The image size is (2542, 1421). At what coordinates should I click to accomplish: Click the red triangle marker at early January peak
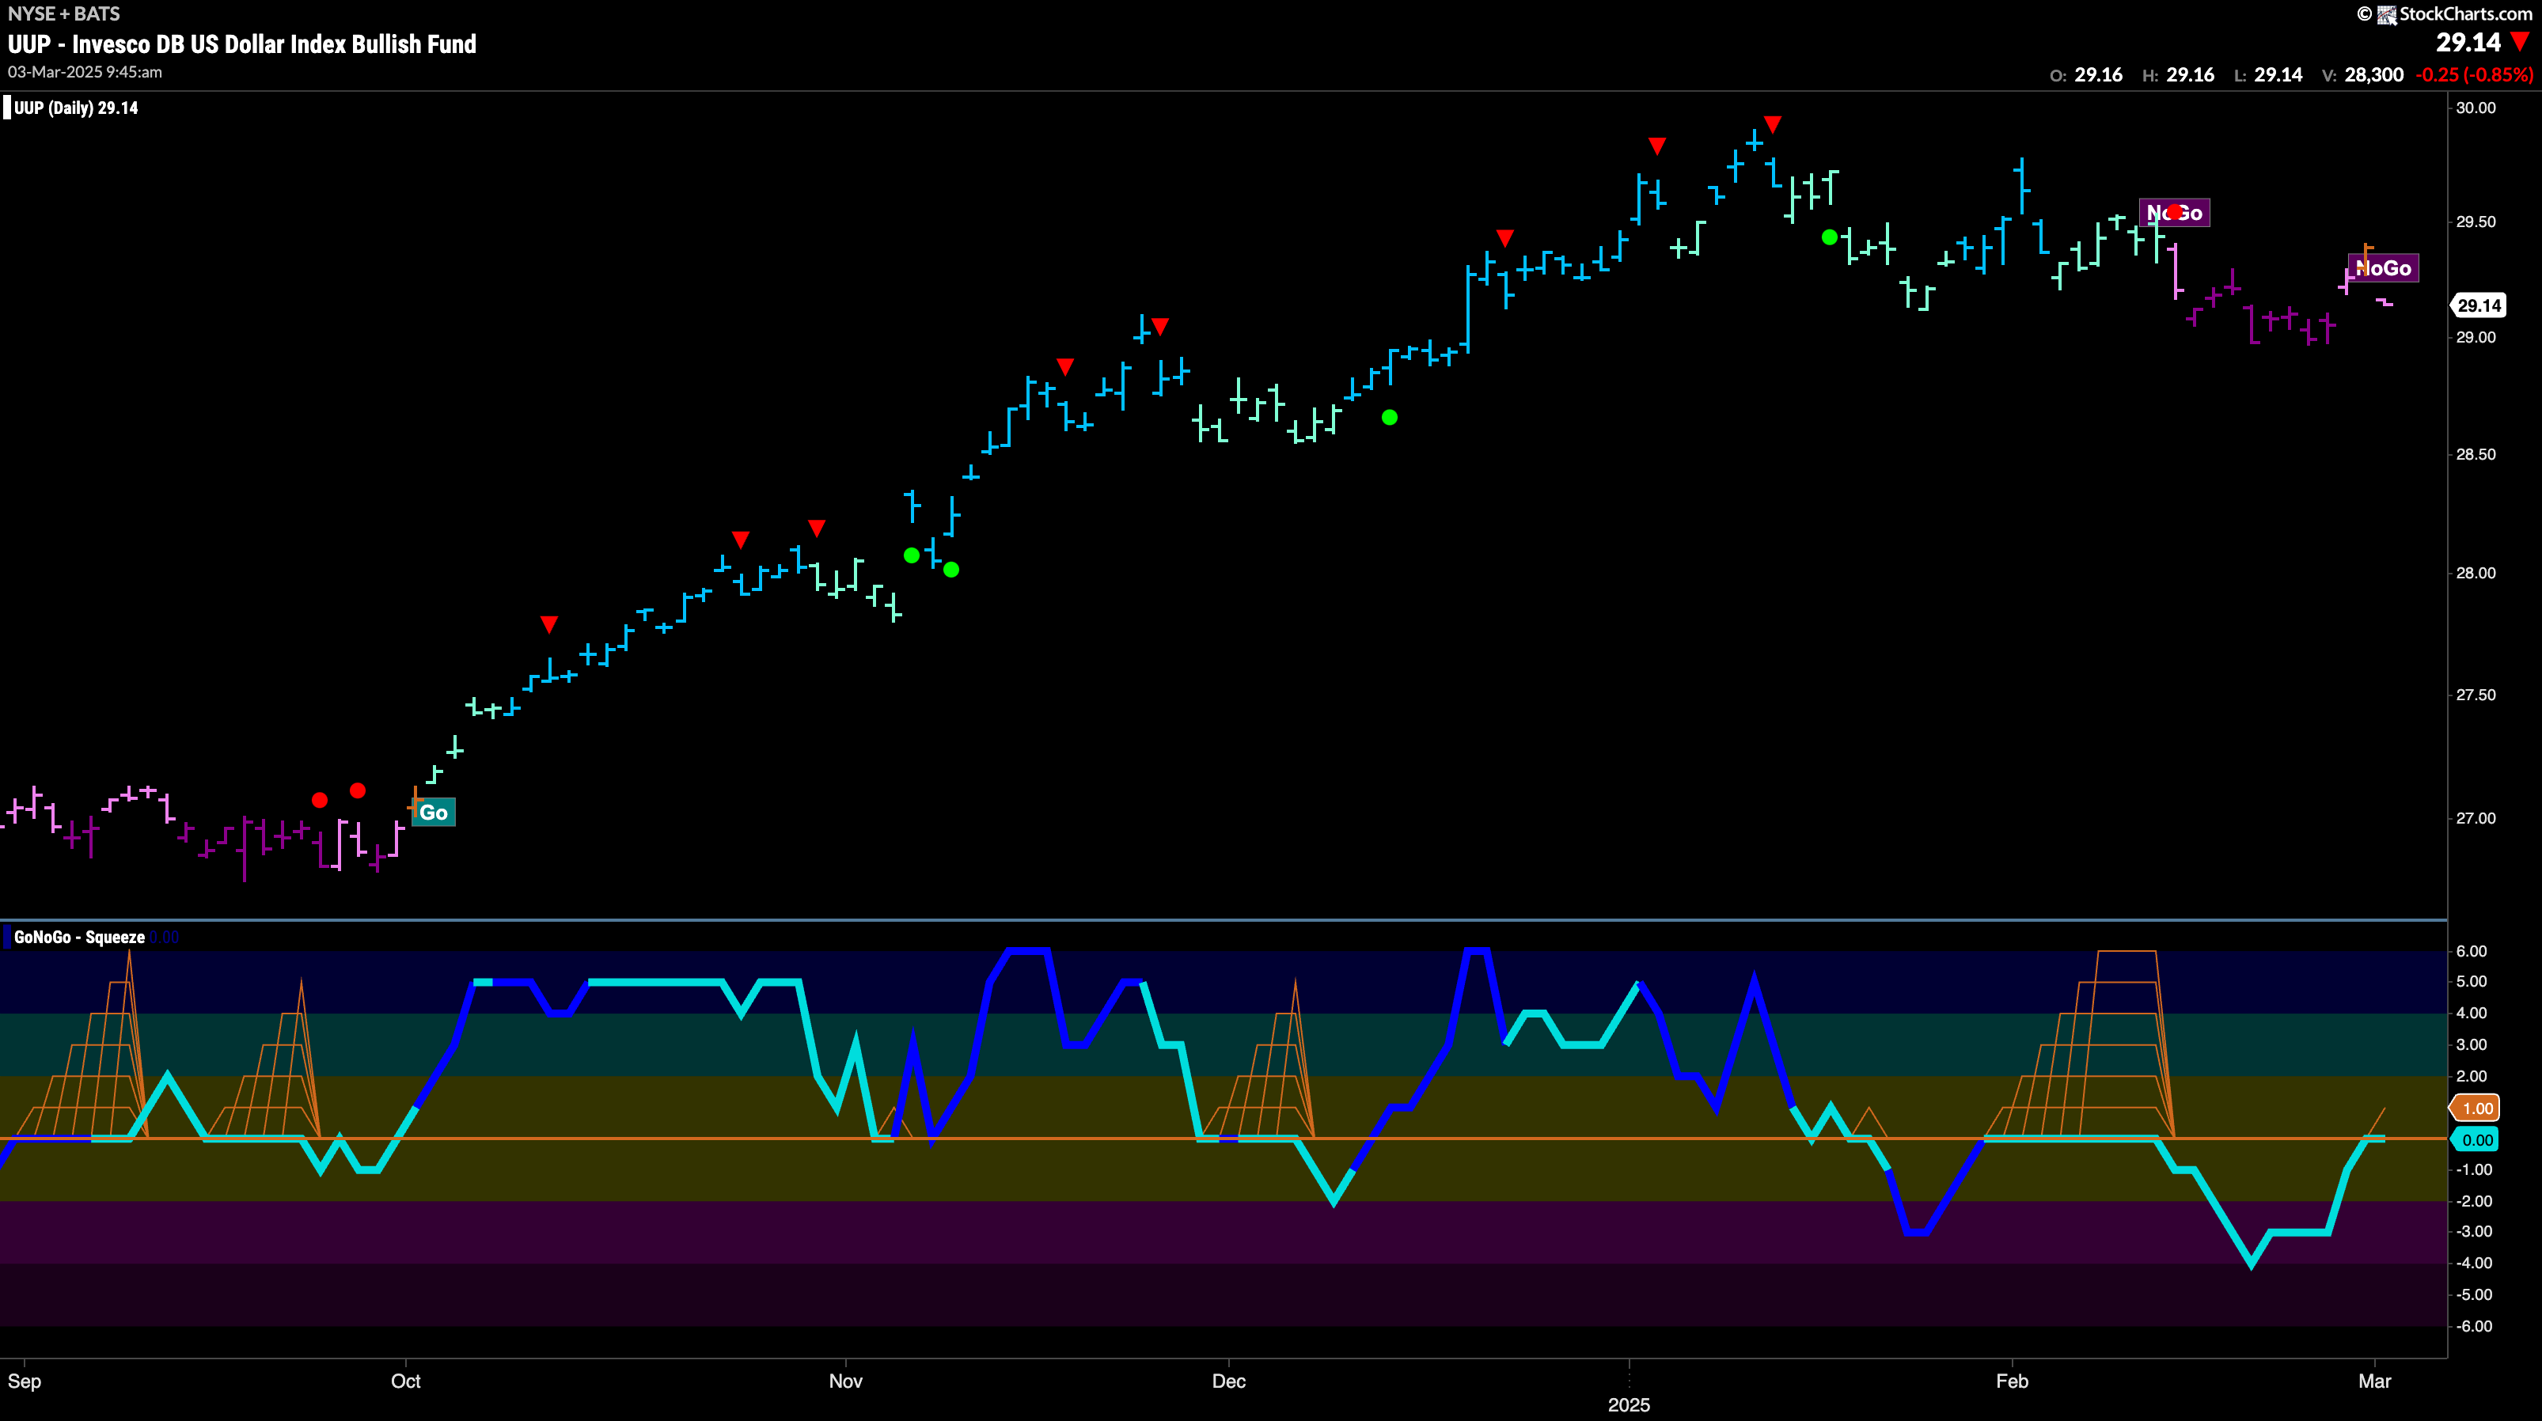click(x=1657, y=146)
